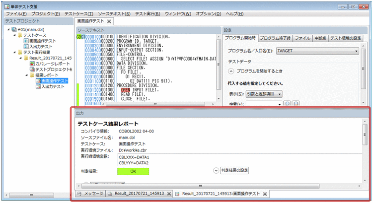This screenshot has height=203, width=373.
Task: Open the ヘルプ(H) menu
Action: 234,14
